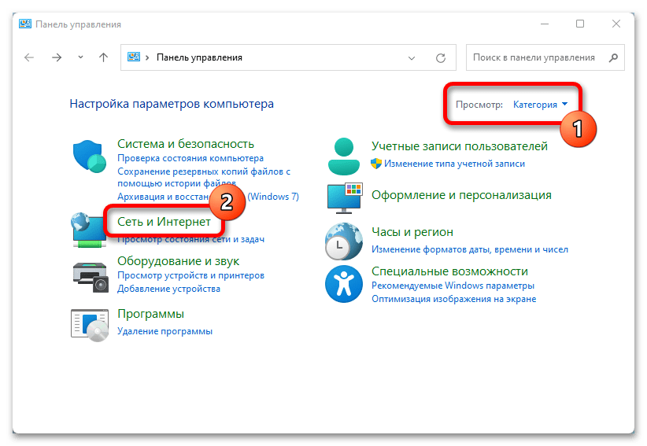
Task: Click the search magnifier icon
Action: point(614,57)
